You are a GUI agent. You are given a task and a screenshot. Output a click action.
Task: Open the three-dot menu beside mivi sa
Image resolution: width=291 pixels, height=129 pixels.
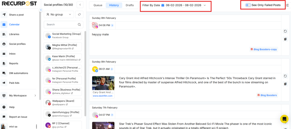point(36,126)
